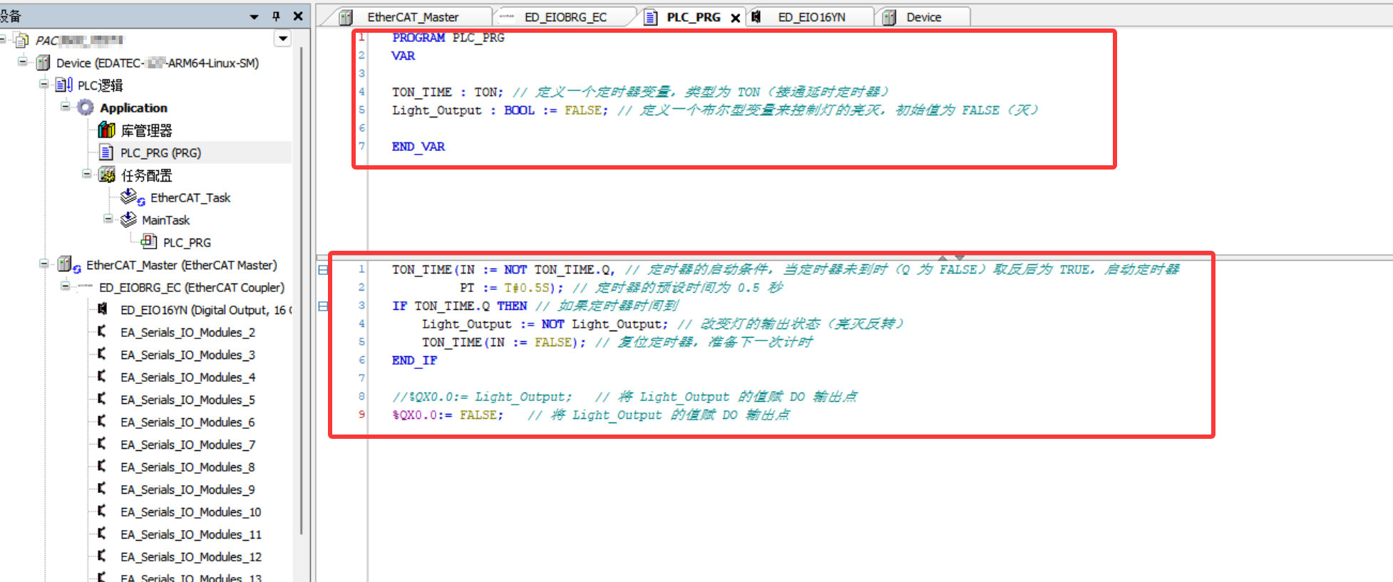Open the 库管理器 library manager icon

pyautogui.click(x=106, y=130)
